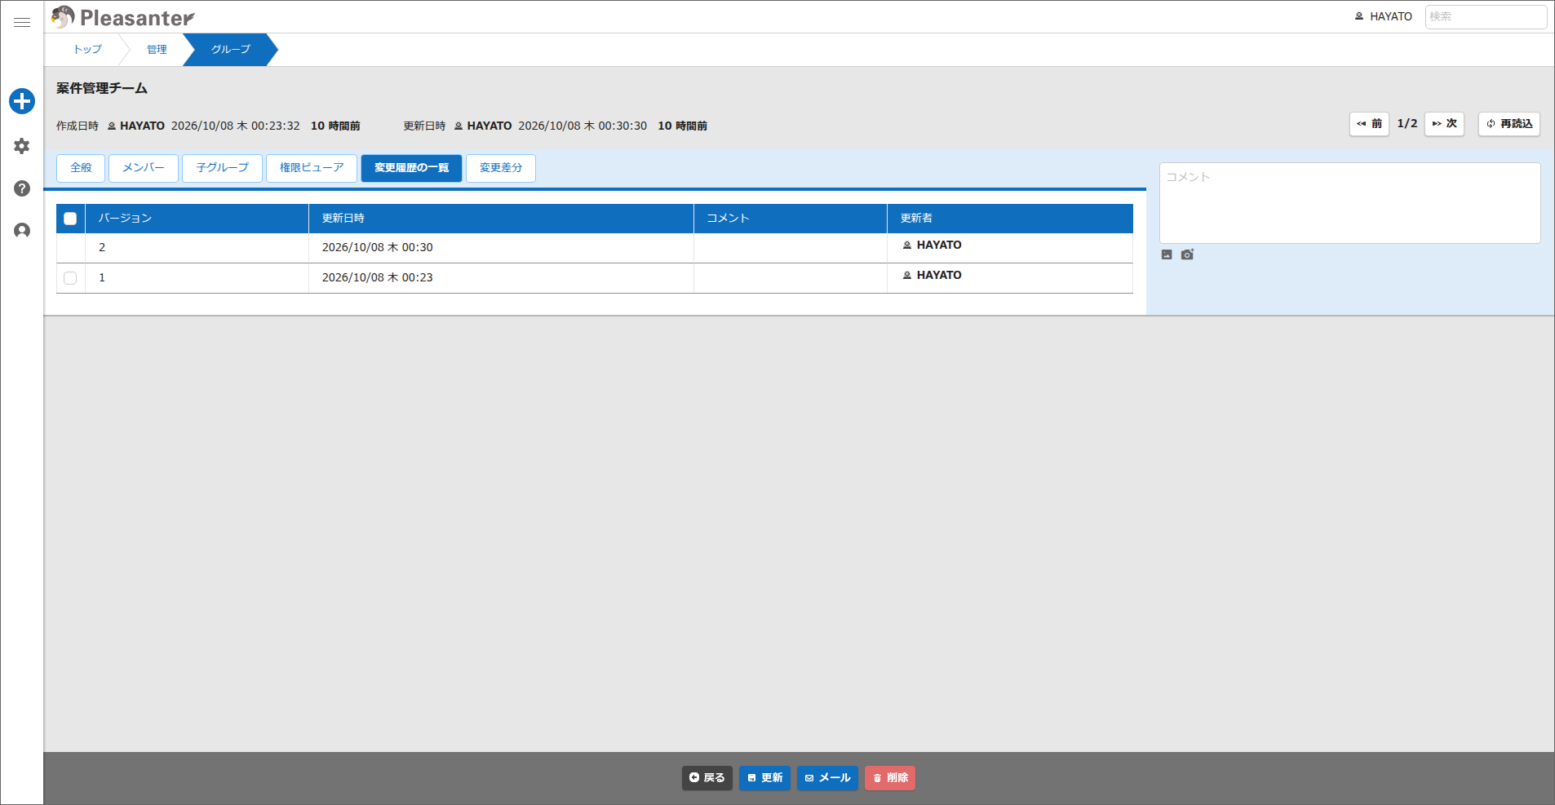This screenshot has width=1555, height=805.
Task: Click the blue plus create icon
Action: point(22,101)
